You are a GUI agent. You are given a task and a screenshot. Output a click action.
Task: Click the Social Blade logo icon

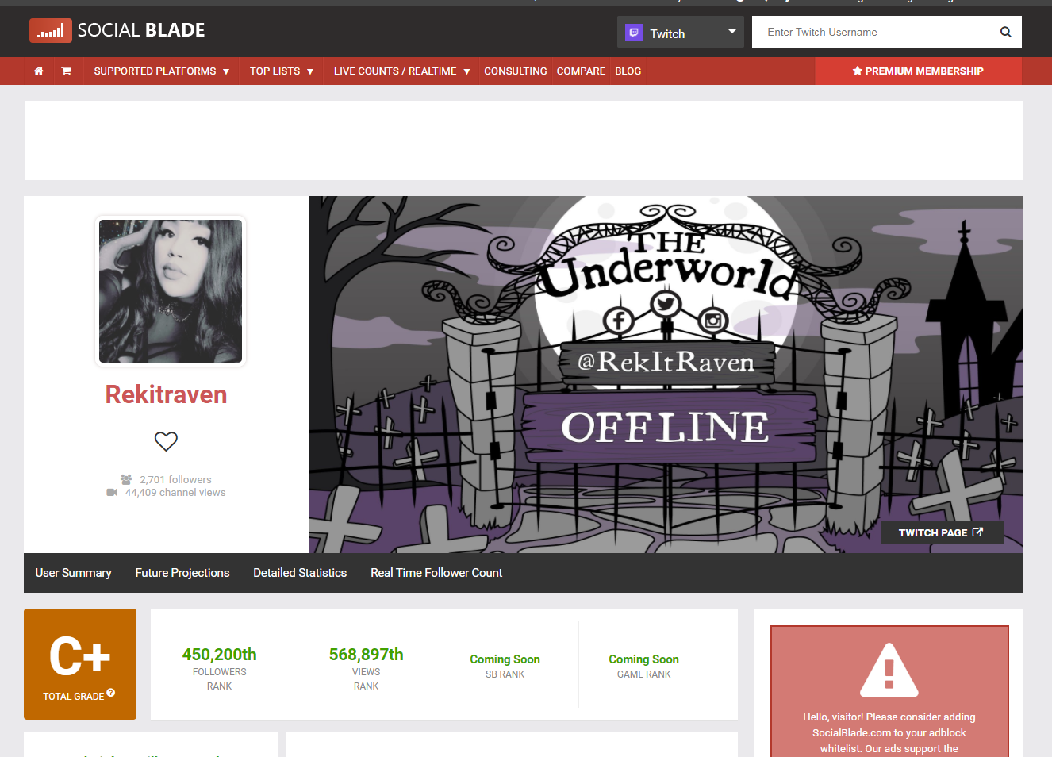[x=51, y=30]
